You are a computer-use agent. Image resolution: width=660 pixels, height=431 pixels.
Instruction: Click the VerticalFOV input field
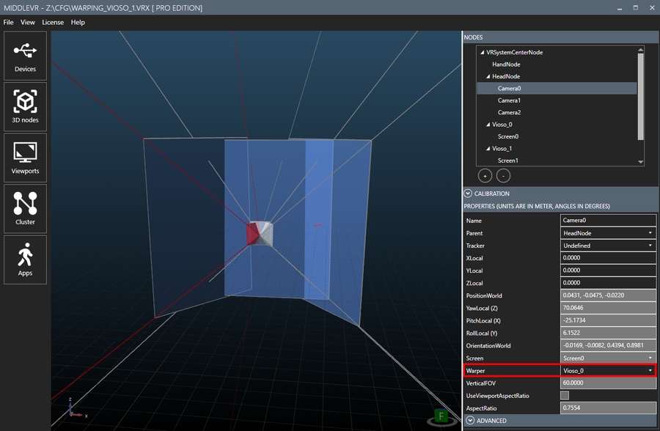(607, 383)
